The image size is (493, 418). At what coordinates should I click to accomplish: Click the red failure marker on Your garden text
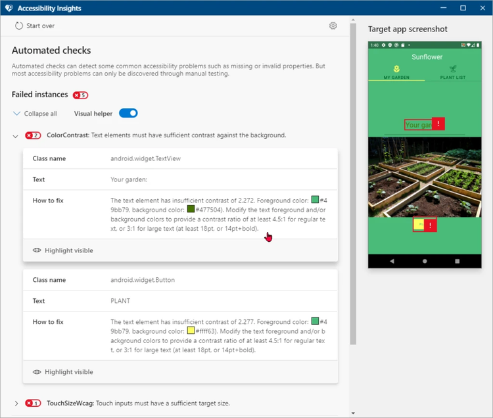pos(438,124)
